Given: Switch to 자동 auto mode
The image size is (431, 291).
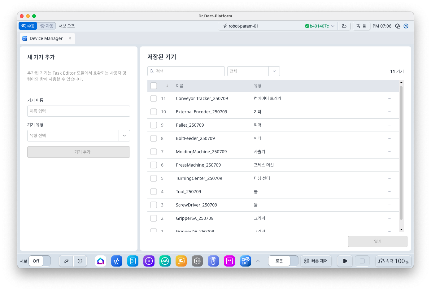Looking at the screenshot, I should coord(47,26).
